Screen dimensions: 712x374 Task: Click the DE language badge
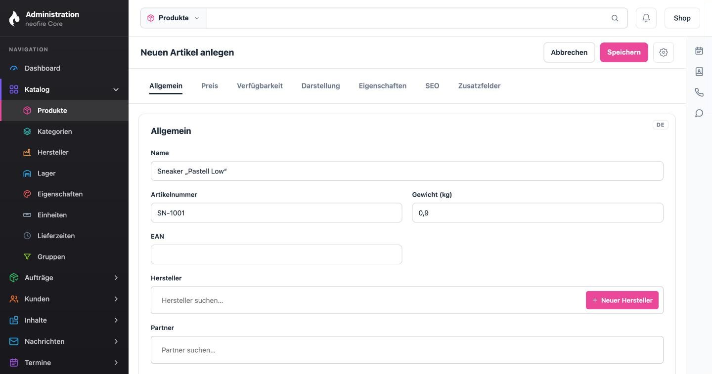tap(661, 125)
